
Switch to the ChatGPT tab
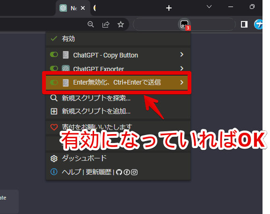(x=73, y=8)
